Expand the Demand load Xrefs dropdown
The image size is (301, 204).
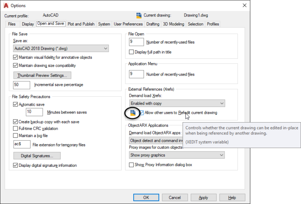[x=177, y=103]
